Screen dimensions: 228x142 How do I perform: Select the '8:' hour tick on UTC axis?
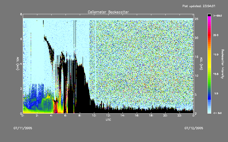(80, 116)
